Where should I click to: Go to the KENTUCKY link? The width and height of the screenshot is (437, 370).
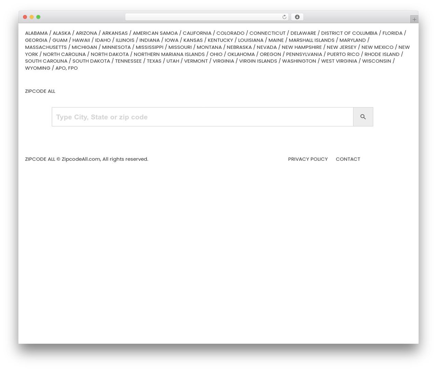click(x=220, y=40)
